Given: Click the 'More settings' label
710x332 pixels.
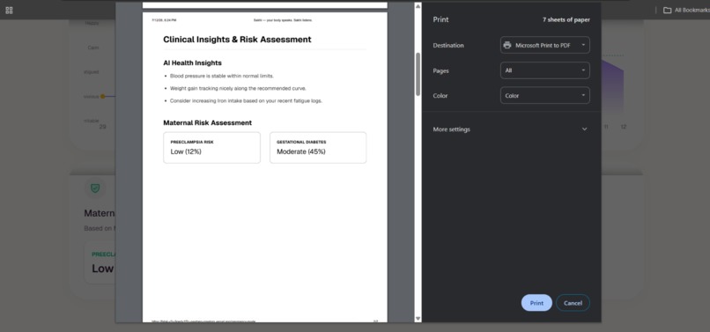Looking at the screenshot, I should [x=451, y=129].
